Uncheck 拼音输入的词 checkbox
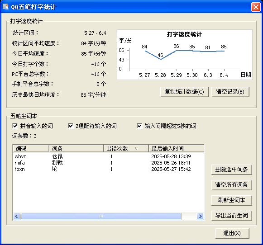Image resolution: width=263 pixels, height=245 pixels. coord(15,126)
